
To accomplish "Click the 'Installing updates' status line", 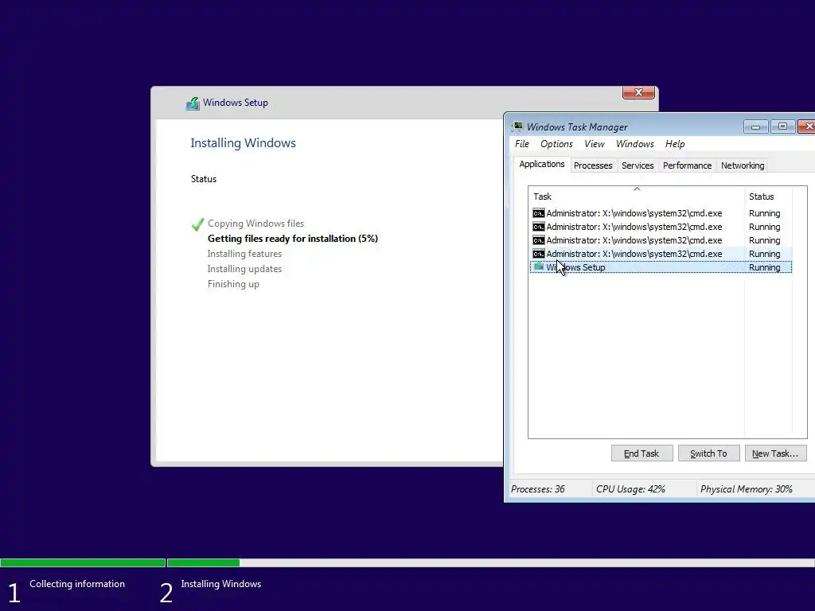I will [x=244, y=269].
